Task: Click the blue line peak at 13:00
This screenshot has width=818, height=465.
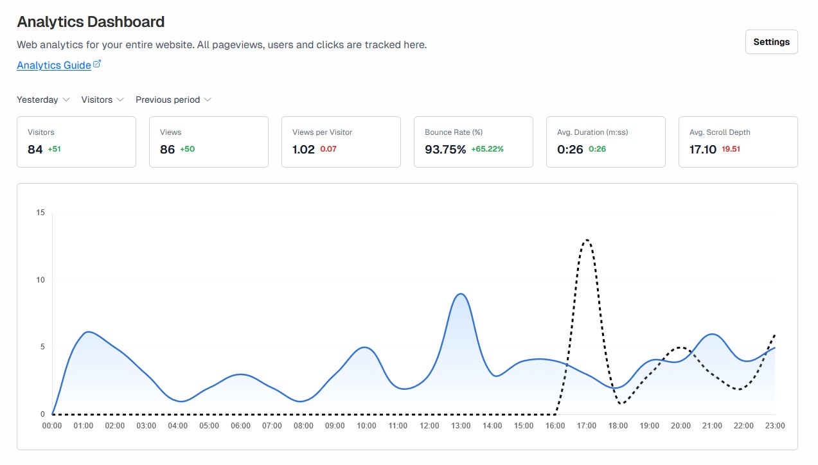Action: pos(461,294)
